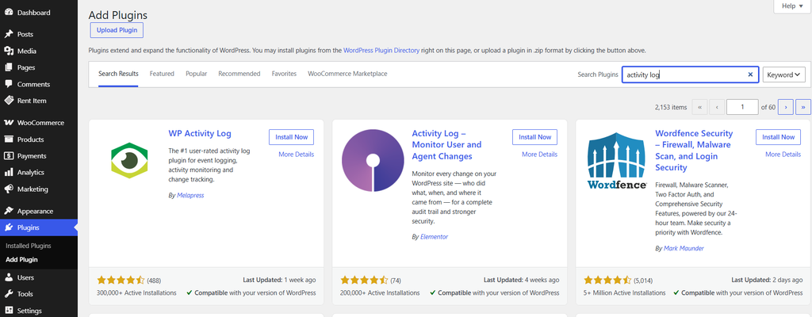
Task: Click the Rent Item tag icon
Action: (8, 101)
